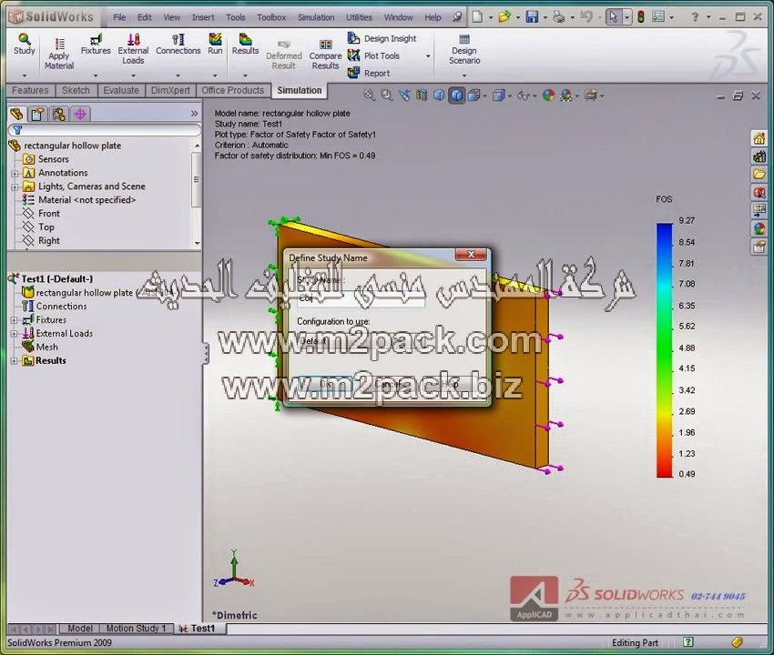
Task: Open the File menu
Action: click(119, 17)
